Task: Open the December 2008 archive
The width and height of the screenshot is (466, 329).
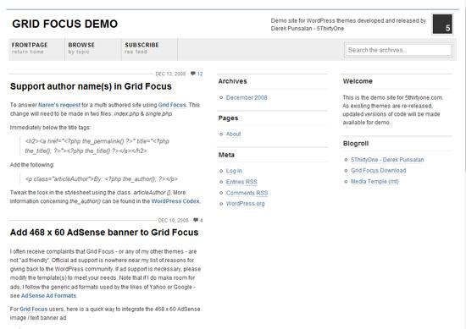Action: (247, 97)
